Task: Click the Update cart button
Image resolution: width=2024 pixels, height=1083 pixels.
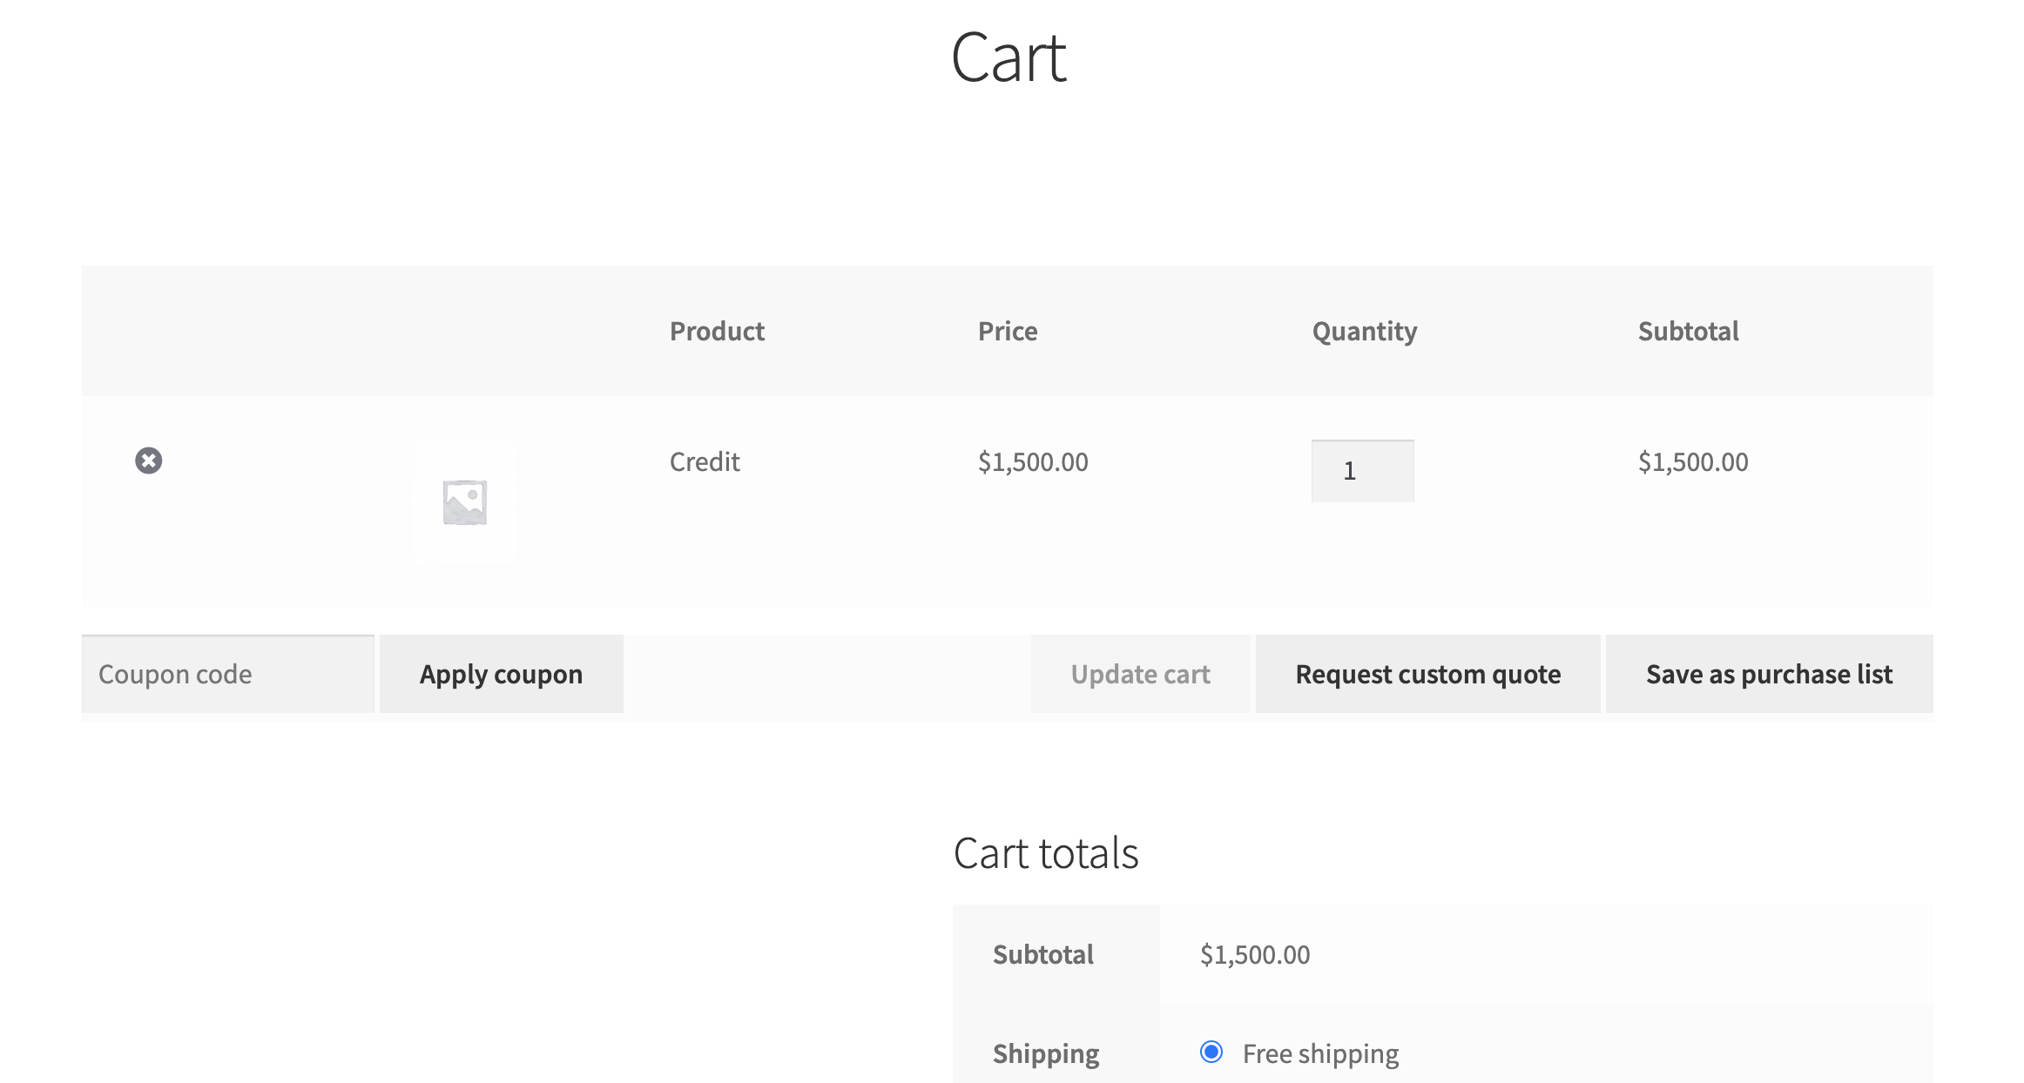Action: tap(1140, 674)
